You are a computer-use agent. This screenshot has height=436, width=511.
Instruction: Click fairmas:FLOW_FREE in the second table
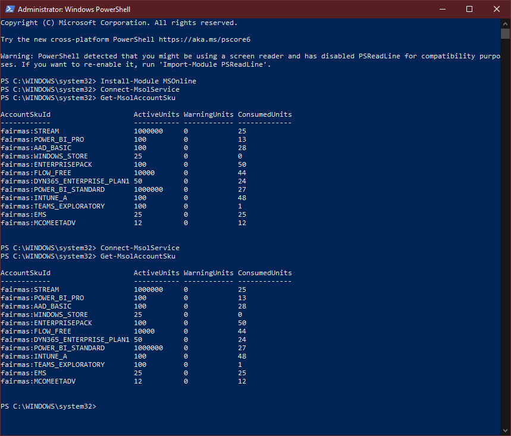pyautogui.click(x=36, y=331)
